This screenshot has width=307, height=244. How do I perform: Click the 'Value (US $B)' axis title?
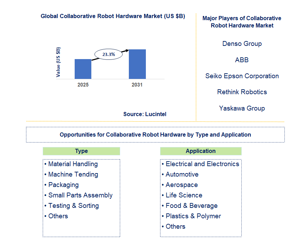click(x=58, y=62)
